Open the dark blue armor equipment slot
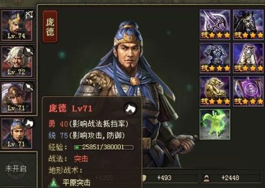Screen dimensions: 265x188 (x=215, y=58)
